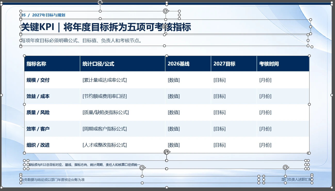
Task: Click the rotation handle of the 业务数据与结论 footer box
Action: [142, 168]
